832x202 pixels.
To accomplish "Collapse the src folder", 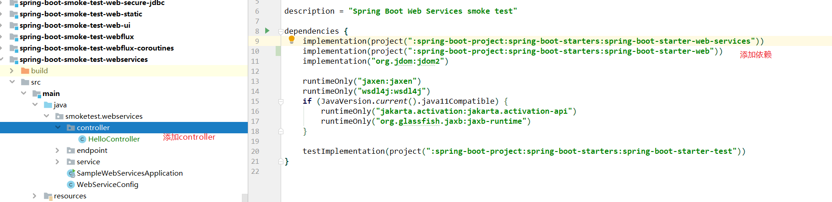I will click(12, 82).
